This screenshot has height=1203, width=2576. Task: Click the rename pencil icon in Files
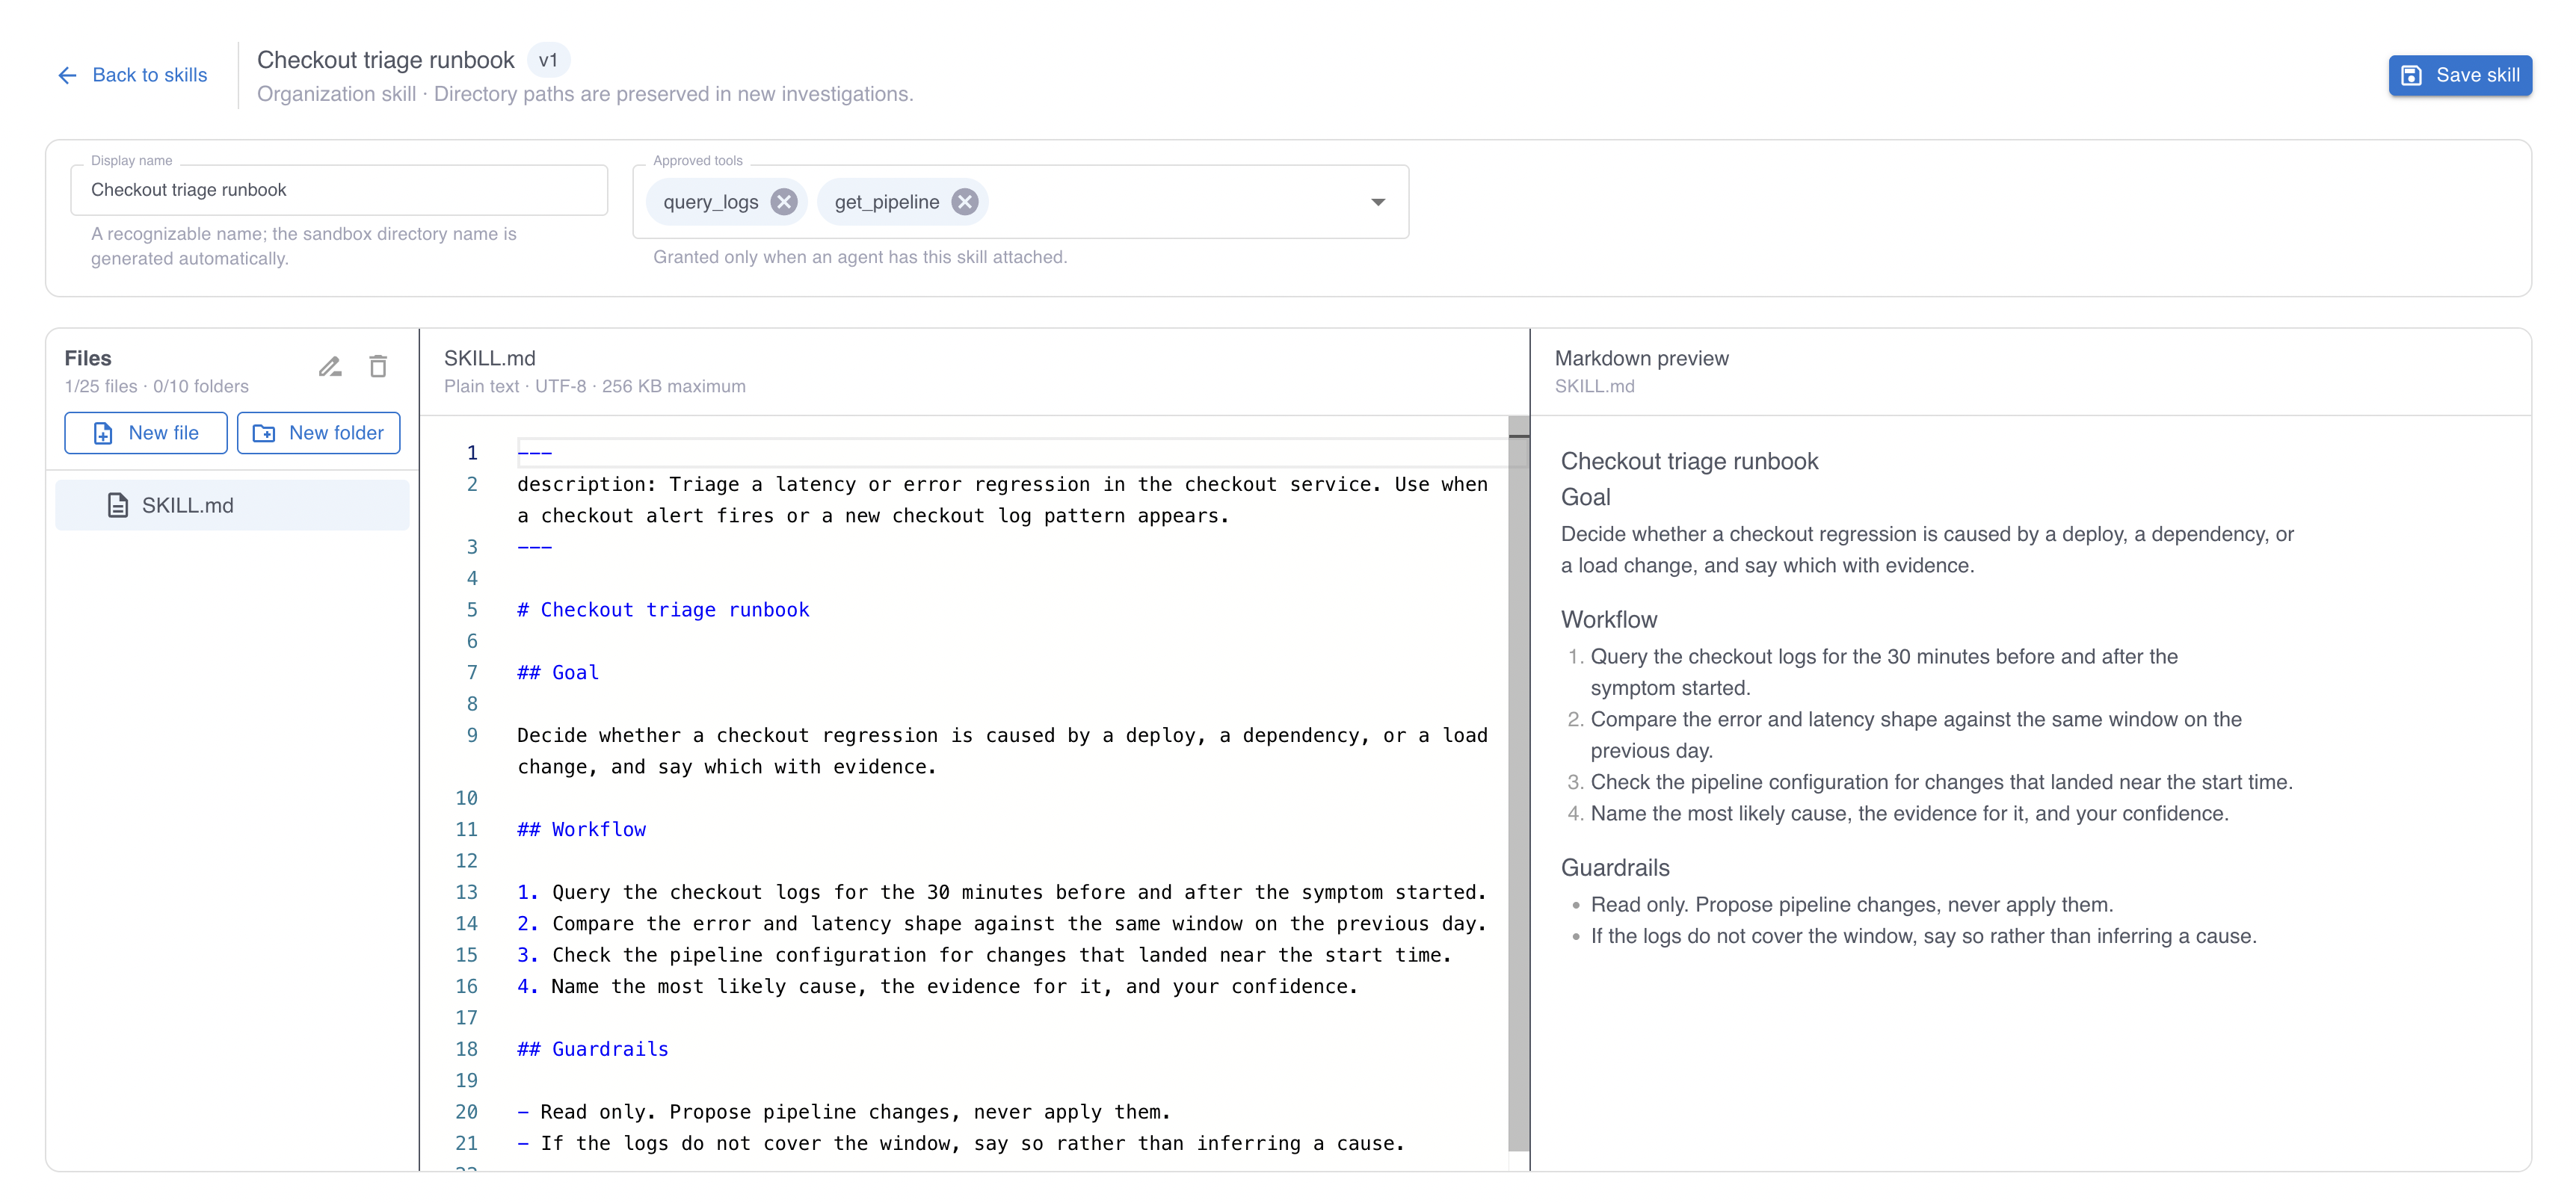point(330,367)
